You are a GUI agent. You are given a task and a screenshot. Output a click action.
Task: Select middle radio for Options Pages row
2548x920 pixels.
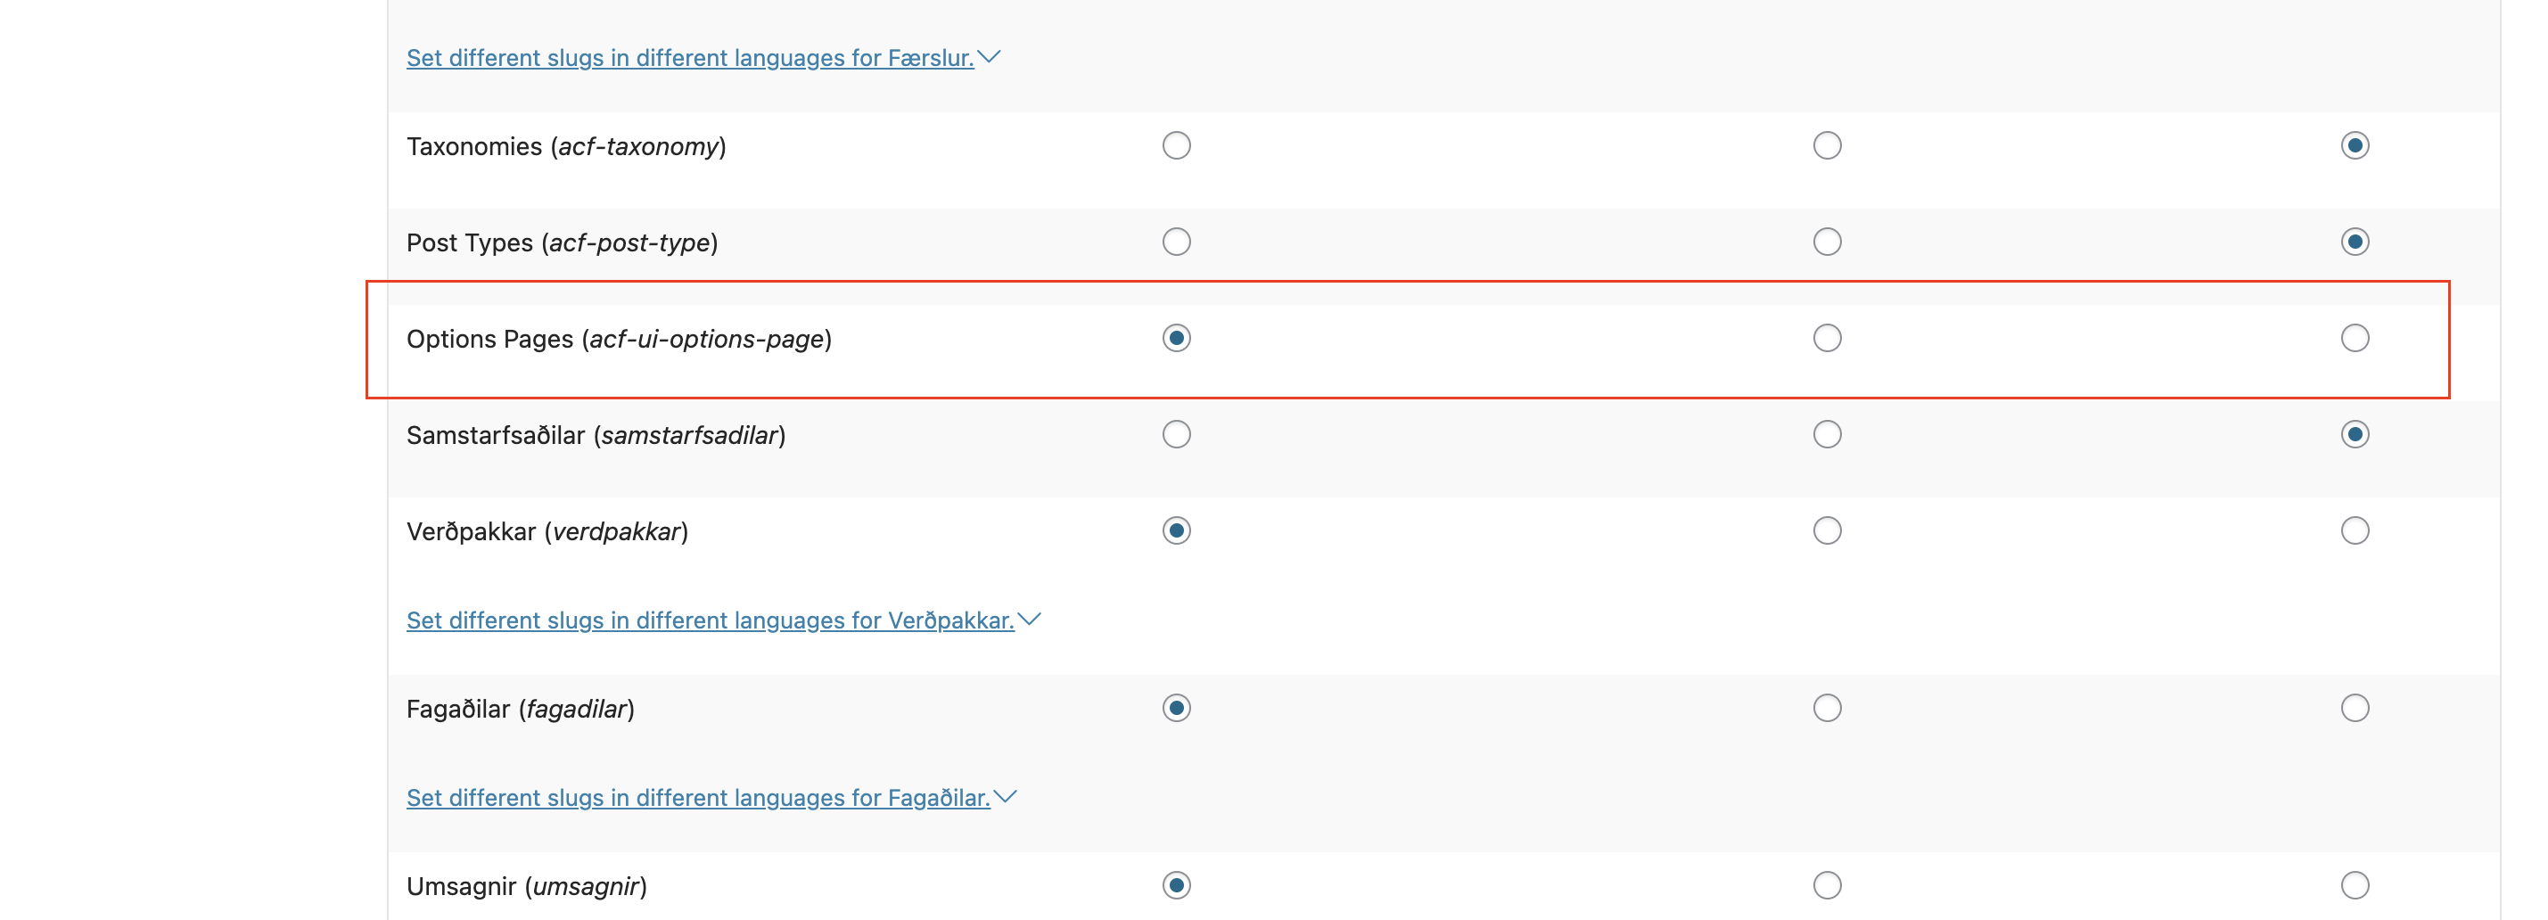[1827, 339]
